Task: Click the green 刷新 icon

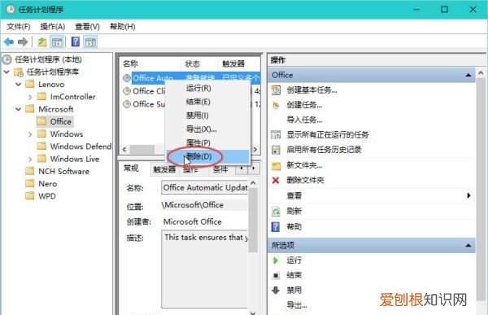Action: [x=276, y=212]
